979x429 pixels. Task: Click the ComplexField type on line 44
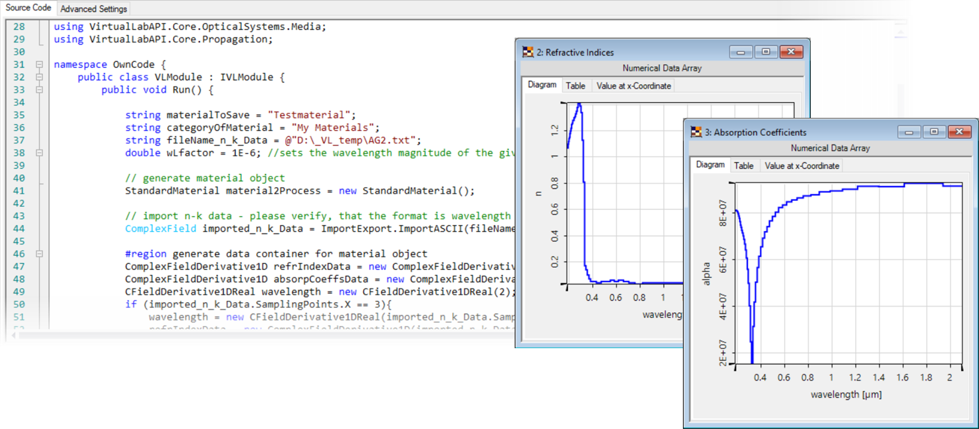click(160, 229)
